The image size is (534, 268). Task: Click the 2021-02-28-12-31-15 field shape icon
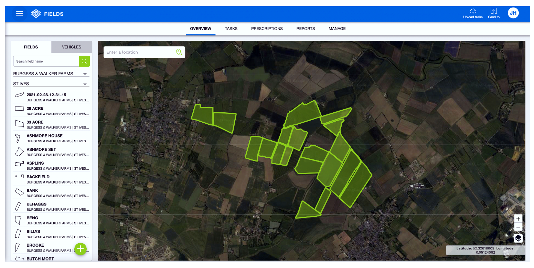pos(19,95)
